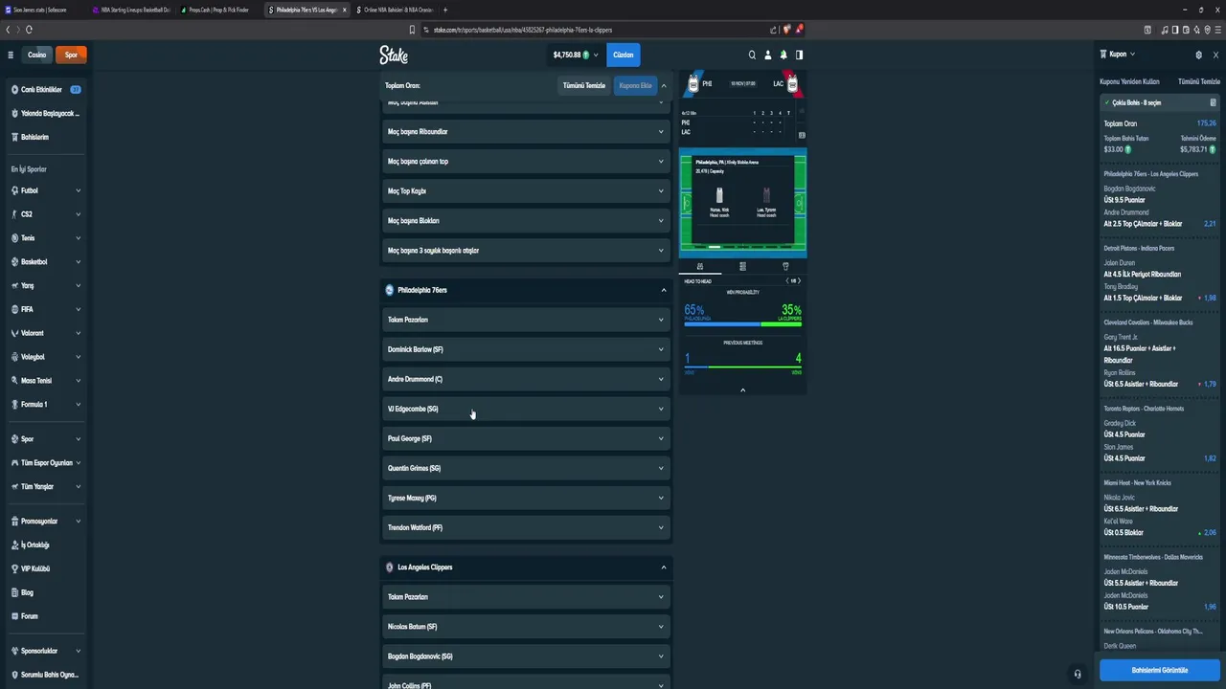Click the document icon on Çoklu Bahis row

pos(1213,102)
